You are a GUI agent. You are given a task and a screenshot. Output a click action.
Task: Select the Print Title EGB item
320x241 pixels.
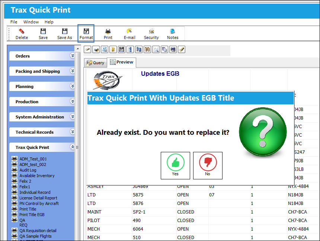tap(32, 215)
